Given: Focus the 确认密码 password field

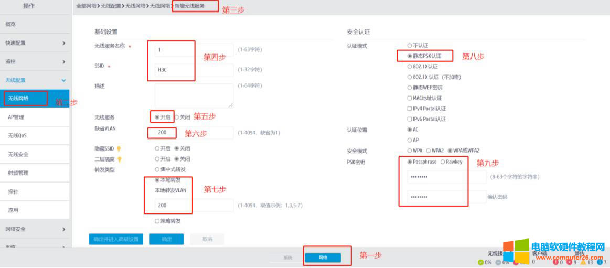Looking at the screenshot, I should point(446,197).
